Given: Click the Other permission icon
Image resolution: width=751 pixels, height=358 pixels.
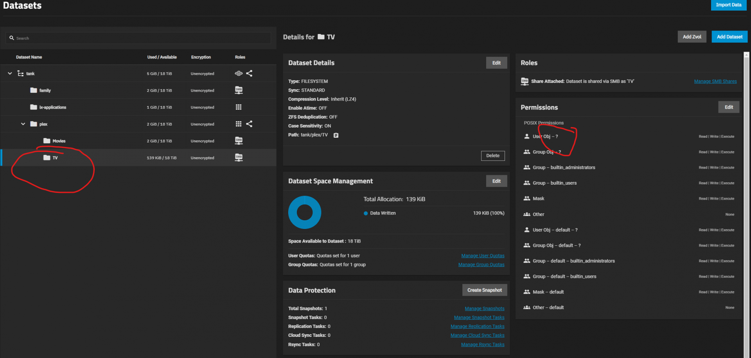Looking at the screenshot, I should 527,214.
